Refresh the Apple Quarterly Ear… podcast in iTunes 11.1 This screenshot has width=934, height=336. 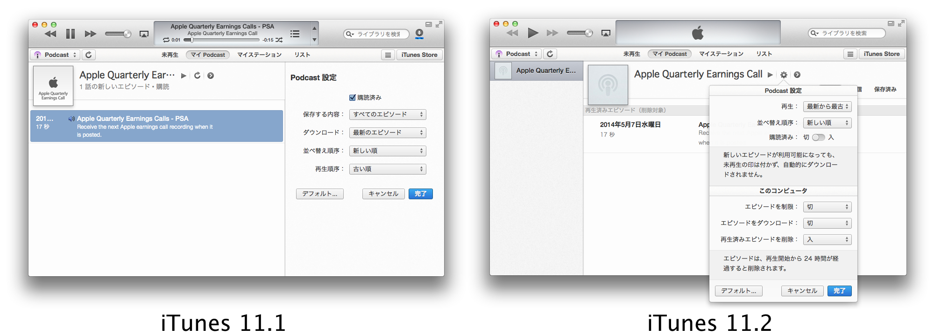click(198, 76)
